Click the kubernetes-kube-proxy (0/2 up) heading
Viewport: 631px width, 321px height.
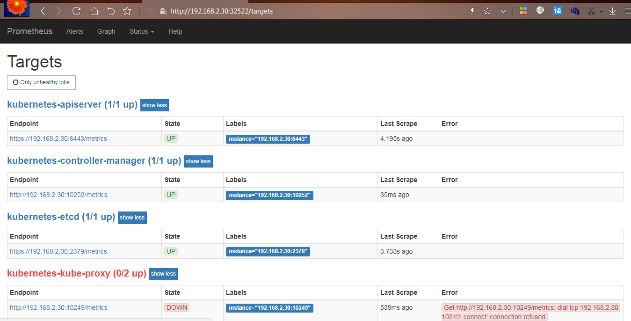tap(77, 273)
